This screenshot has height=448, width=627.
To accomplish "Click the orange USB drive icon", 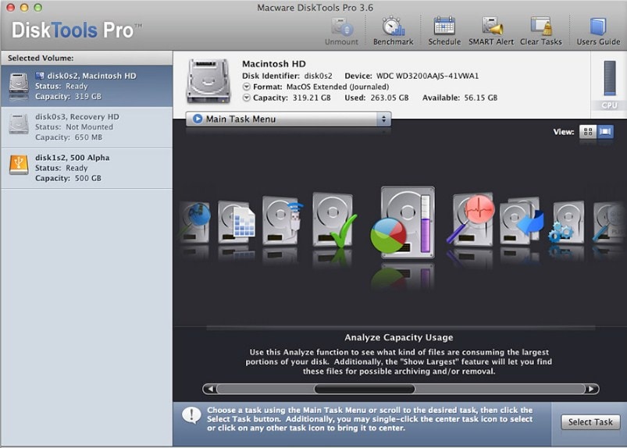I will coord(19,165).
